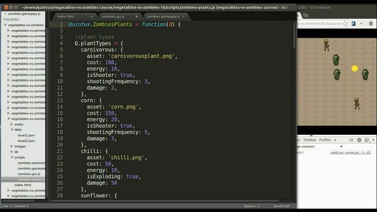Viewport: 377px width, 212px height.
Task: Click 'isExploding: true' on line 25
Action: click(x=113, y=177)
